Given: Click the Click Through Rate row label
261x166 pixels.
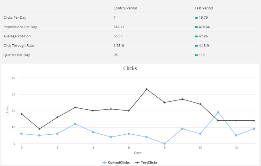Looking at the screenshot, I should (18, 46).
